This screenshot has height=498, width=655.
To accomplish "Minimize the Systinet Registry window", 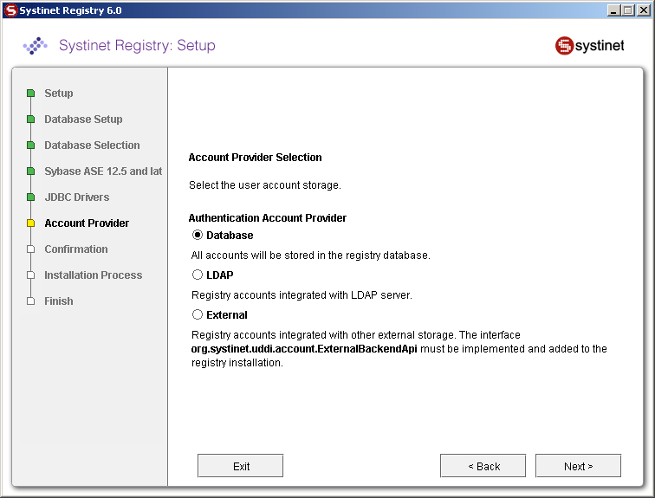I will click(613, 10).
